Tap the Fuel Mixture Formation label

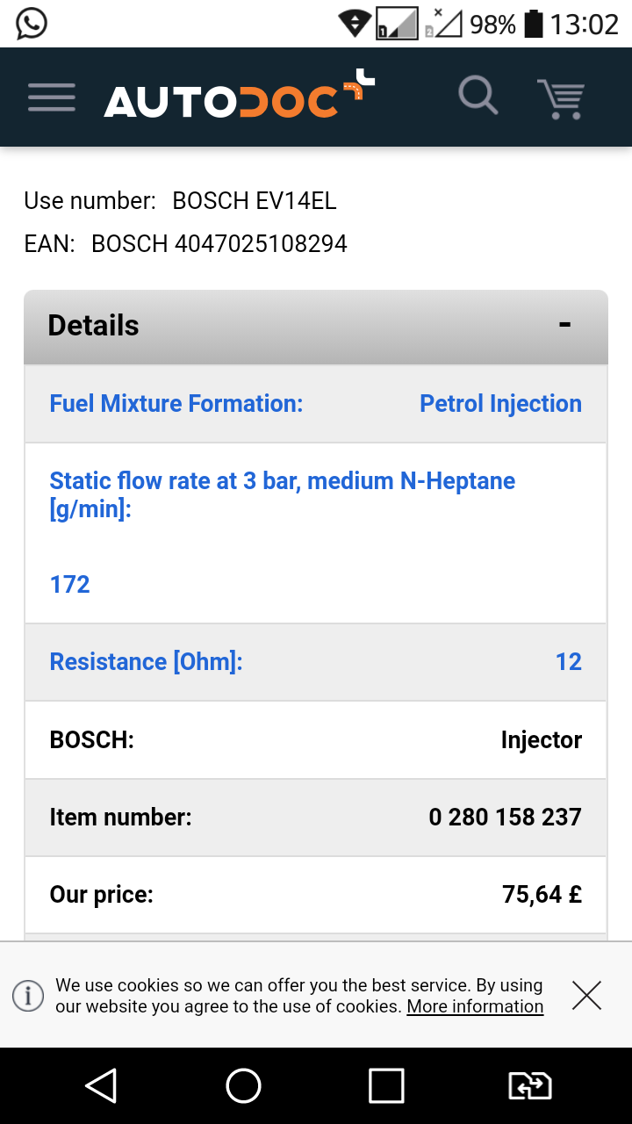[x=176, y=404]
